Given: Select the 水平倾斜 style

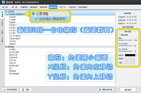Looking at the screenshot, I should 12,41.
